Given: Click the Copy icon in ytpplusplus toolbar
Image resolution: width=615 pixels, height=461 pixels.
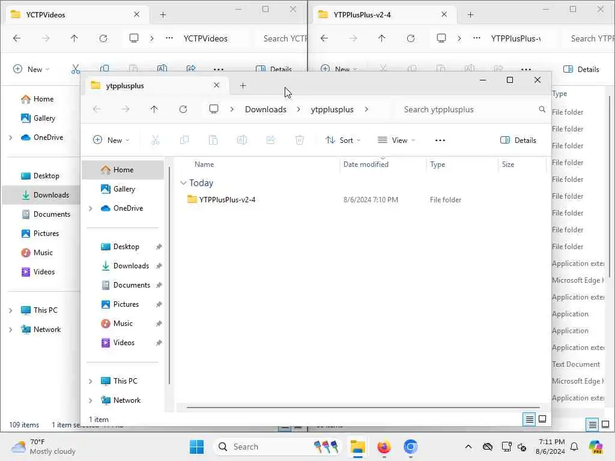Looking at the screenshot, I should [184, 140].
